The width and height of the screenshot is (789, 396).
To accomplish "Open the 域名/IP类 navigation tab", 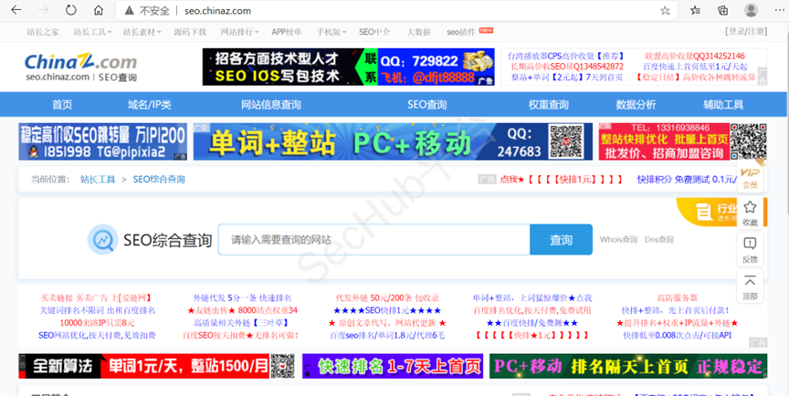I will 149,105.
